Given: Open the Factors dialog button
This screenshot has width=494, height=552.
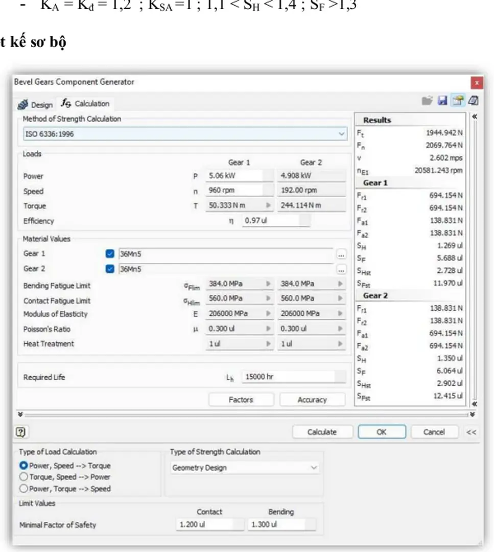Looking at the screenshot, I should point(241,400).
